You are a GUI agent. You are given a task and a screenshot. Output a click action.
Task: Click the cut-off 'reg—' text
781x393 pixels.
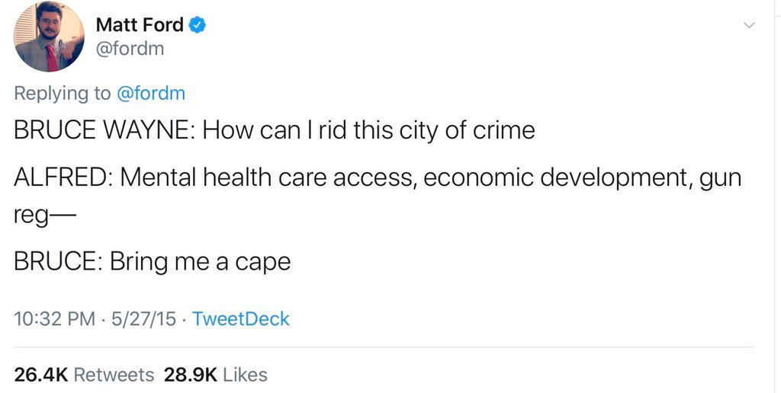[x=42, y=216]
